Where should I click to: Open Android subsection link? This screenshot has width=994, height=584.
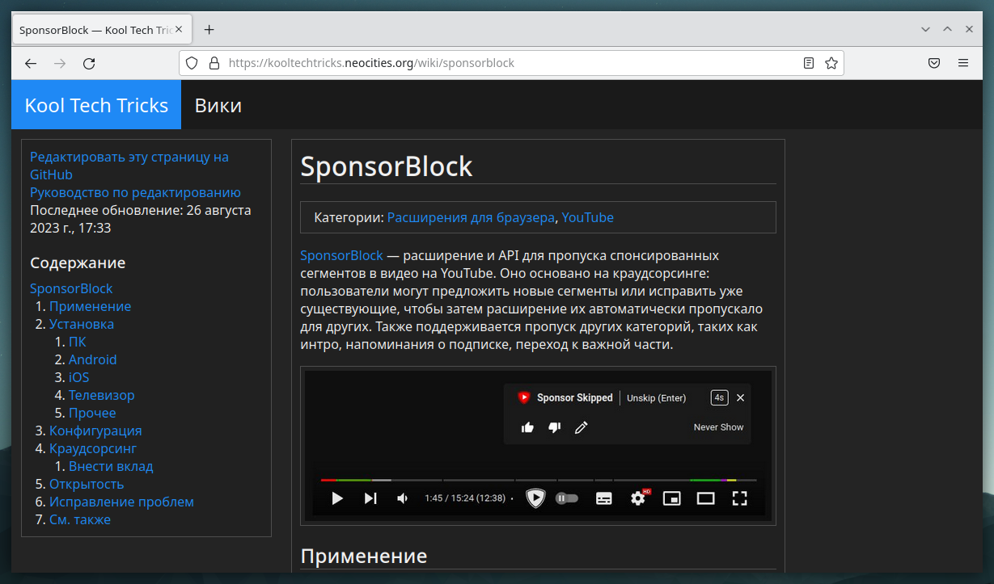(92, 359)
